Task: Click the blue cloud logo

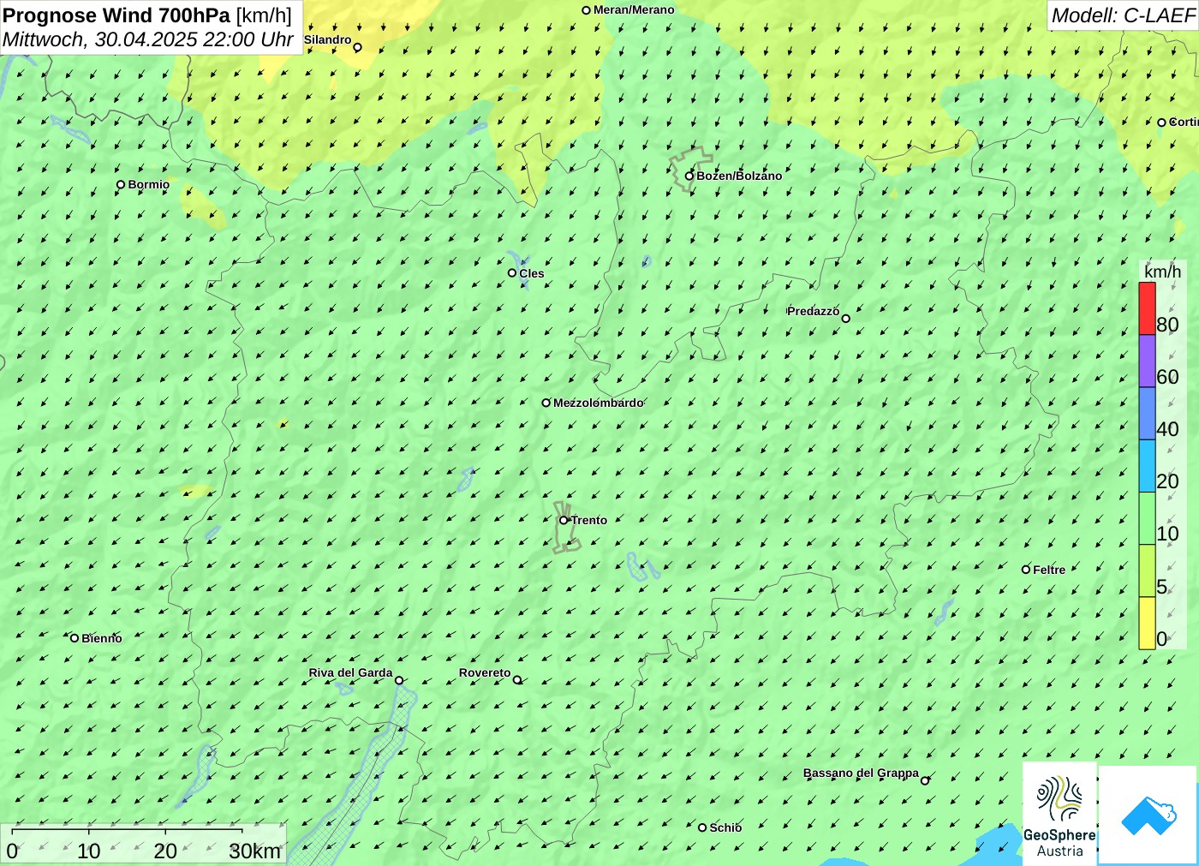Action: (x=1148, y=815)
